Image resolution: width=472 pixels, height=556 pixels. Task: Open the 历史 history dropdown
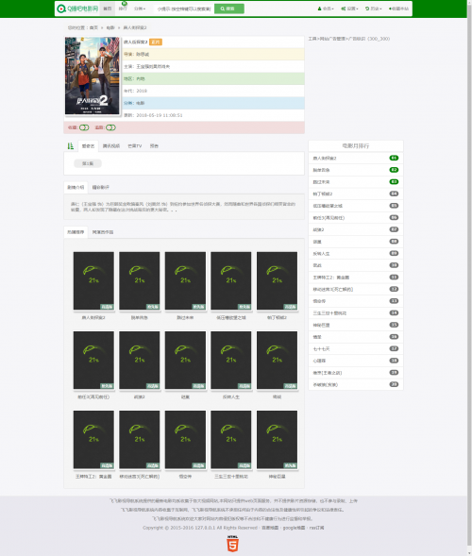tap(374, 8)
